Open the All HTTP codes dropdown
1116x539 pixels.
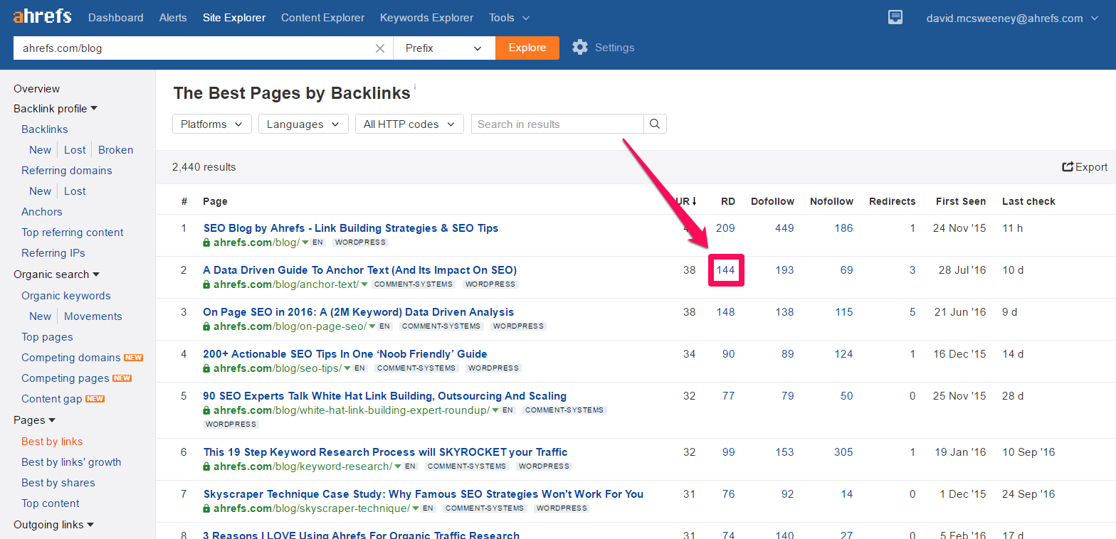[409, 124]
